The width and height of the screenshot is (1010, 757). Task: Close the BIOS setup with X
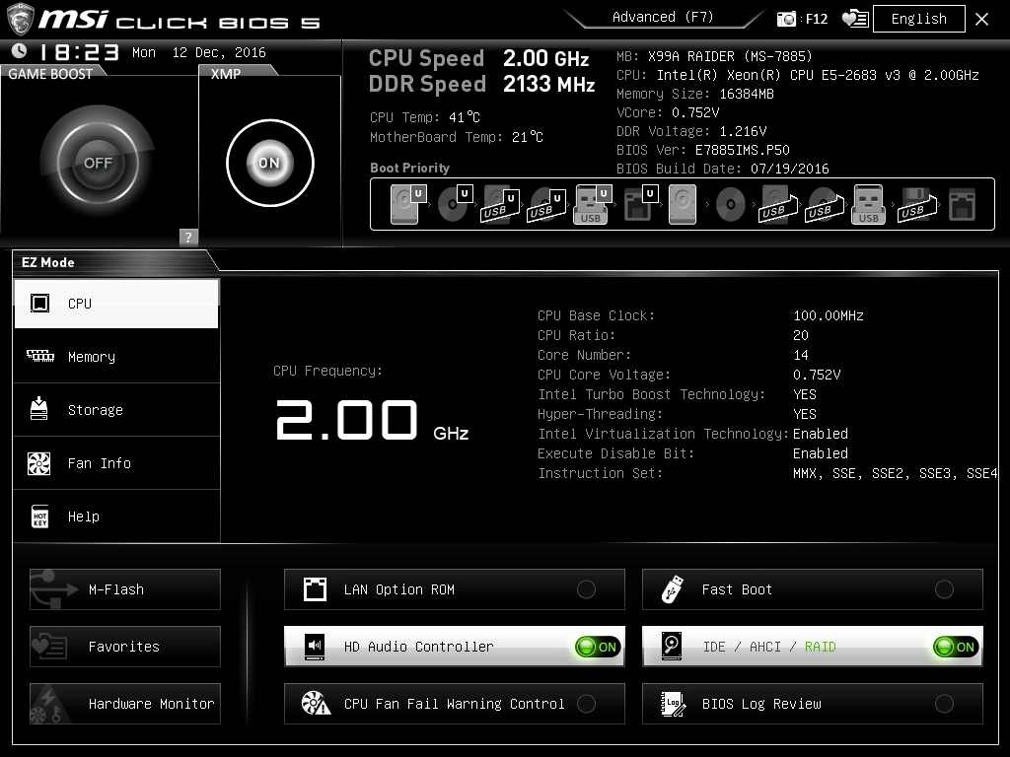pyautogui.click(x=981, y=20)
